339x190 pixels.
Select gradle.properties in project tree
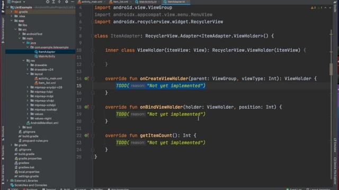[28, 158]
